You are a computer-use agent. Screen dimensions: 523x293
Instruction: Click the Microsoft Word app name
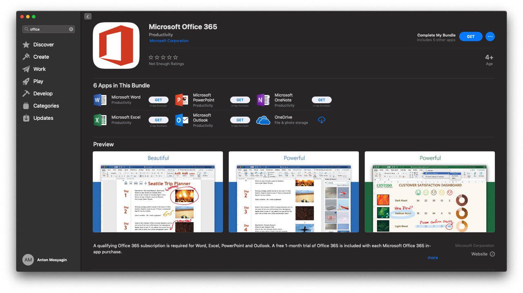[x=126, y=97]
